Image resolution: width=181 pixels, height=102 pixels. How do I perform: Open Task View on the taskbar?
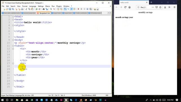tap(12, 100)
